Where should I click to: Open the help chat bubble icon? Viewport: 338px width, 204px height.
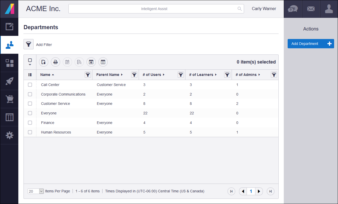click(x=293, y=9)
